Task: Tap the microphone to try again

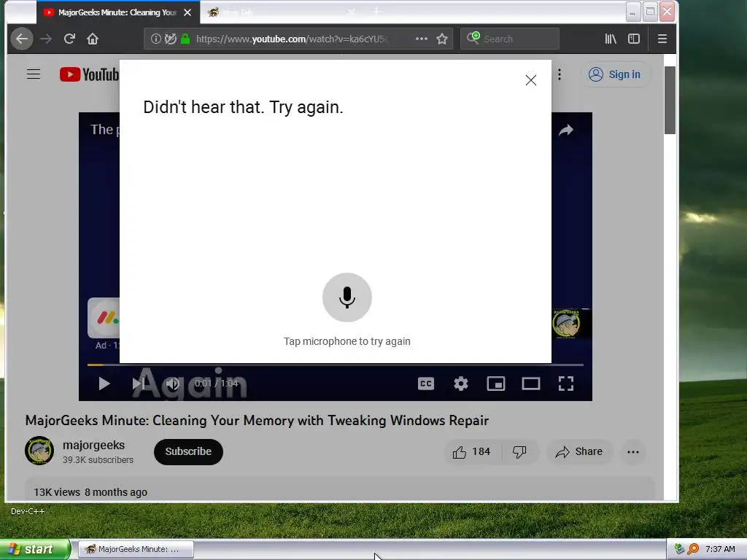Action: (347, 297)
